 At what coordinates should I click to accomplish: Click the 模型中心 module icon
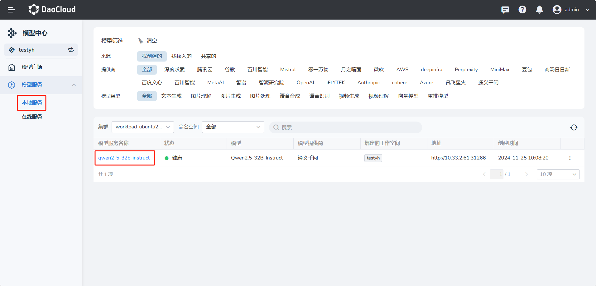pos(12,33)
